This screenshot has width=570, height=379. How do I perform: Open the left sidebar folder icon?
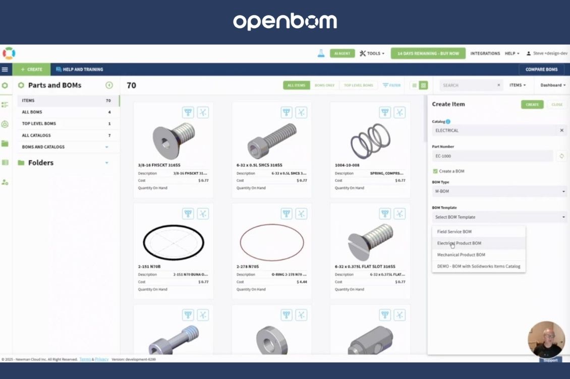5,143
